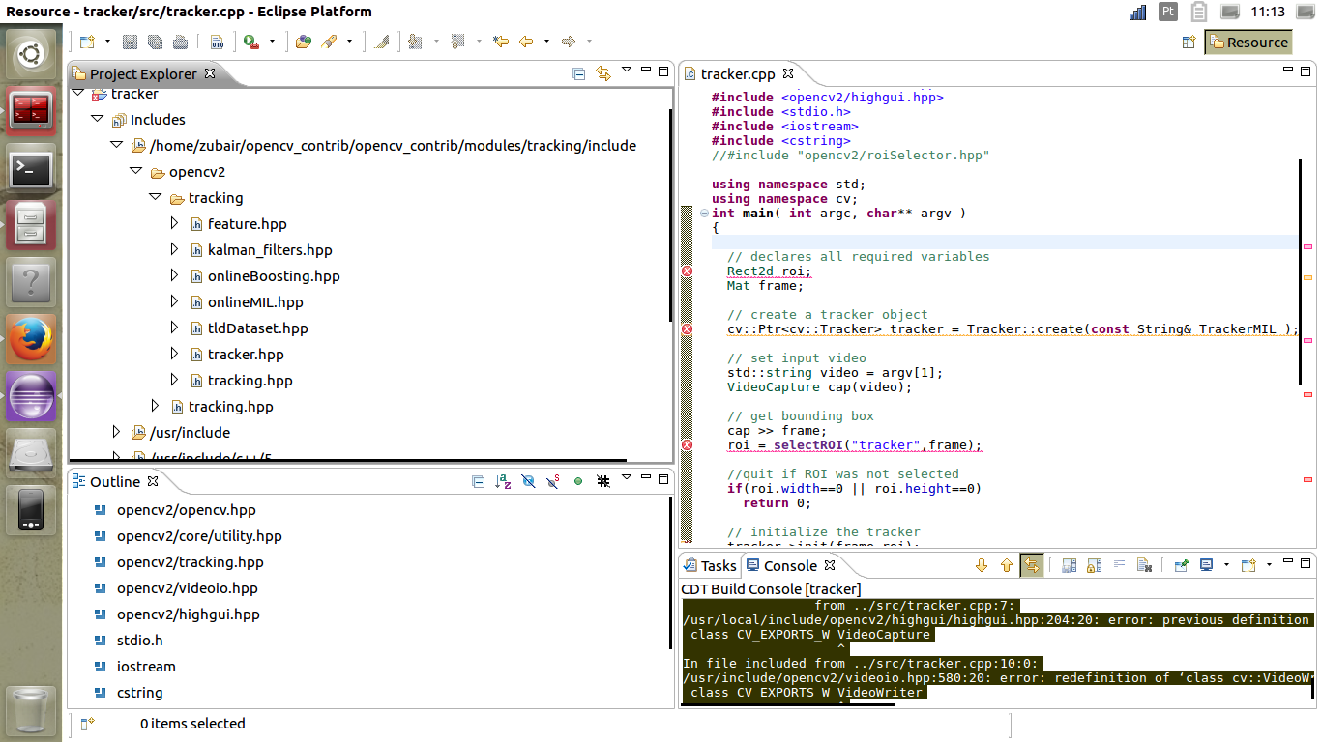
Task: Open Search toolbar dropdown arrow
Action: click(349, 42)
